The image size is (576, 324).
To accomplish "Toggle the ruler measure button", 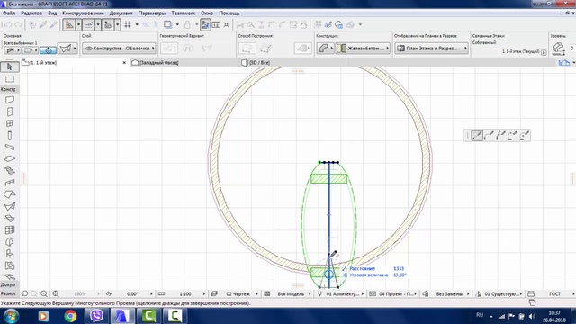I will (x=108, y=24).
